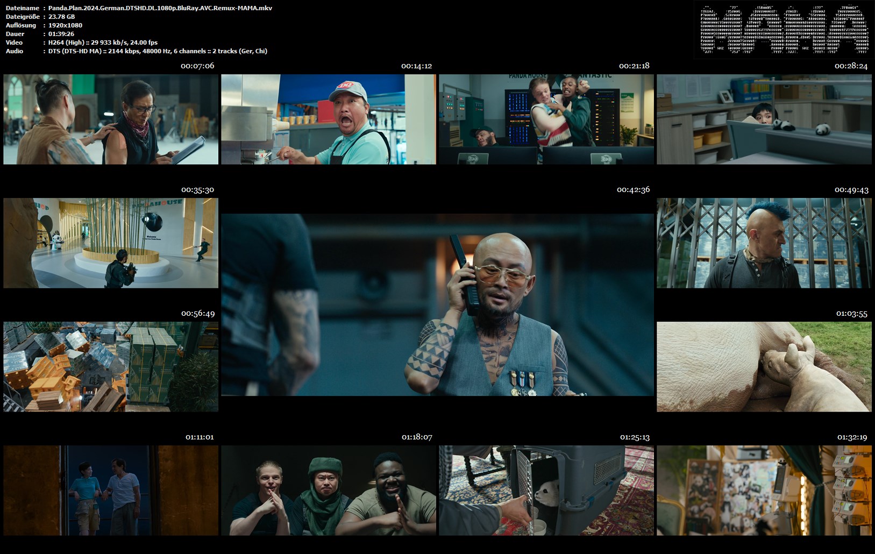The height and width of the screenshot is (554, 875).
Task: Click the 00:14:12 timestamp label
Action: [x=417, y=66]
